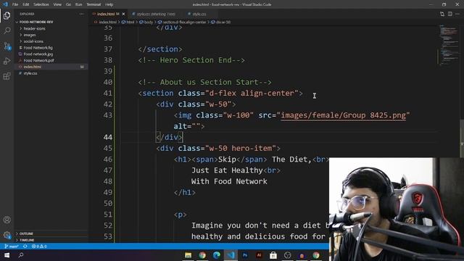Image resolution: width=464 pixels, height=261 pixels.
Task: Open the Extensions view
Action: (7, 76)
